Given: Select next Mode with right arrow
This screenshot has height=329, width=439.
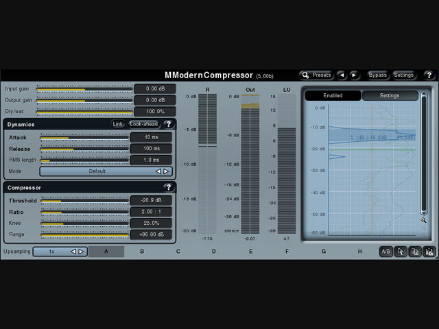Looking at the screenshot, I should click(166, 171).
